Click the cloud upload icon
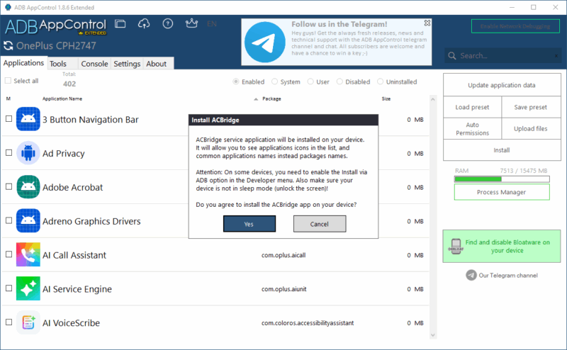This screenshot has width=567, height=350. 144,23
